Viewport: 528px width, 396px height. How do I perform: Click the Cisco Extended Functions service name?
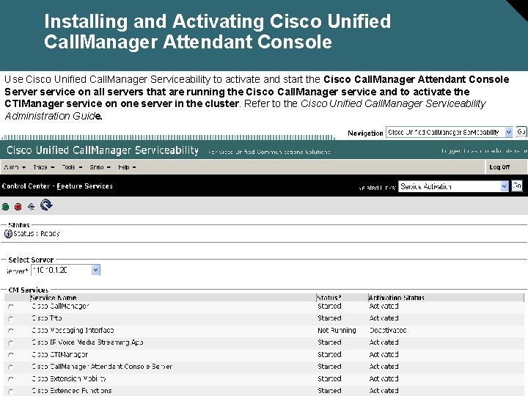pyautogui.click(x=72, y=391)
